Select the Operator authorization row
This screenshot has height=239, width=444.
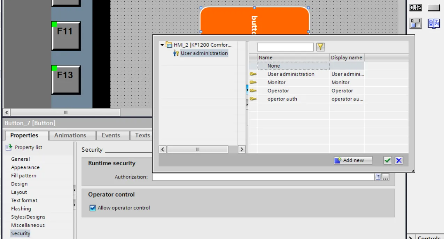pyautogui.click(x=307, y=91)
